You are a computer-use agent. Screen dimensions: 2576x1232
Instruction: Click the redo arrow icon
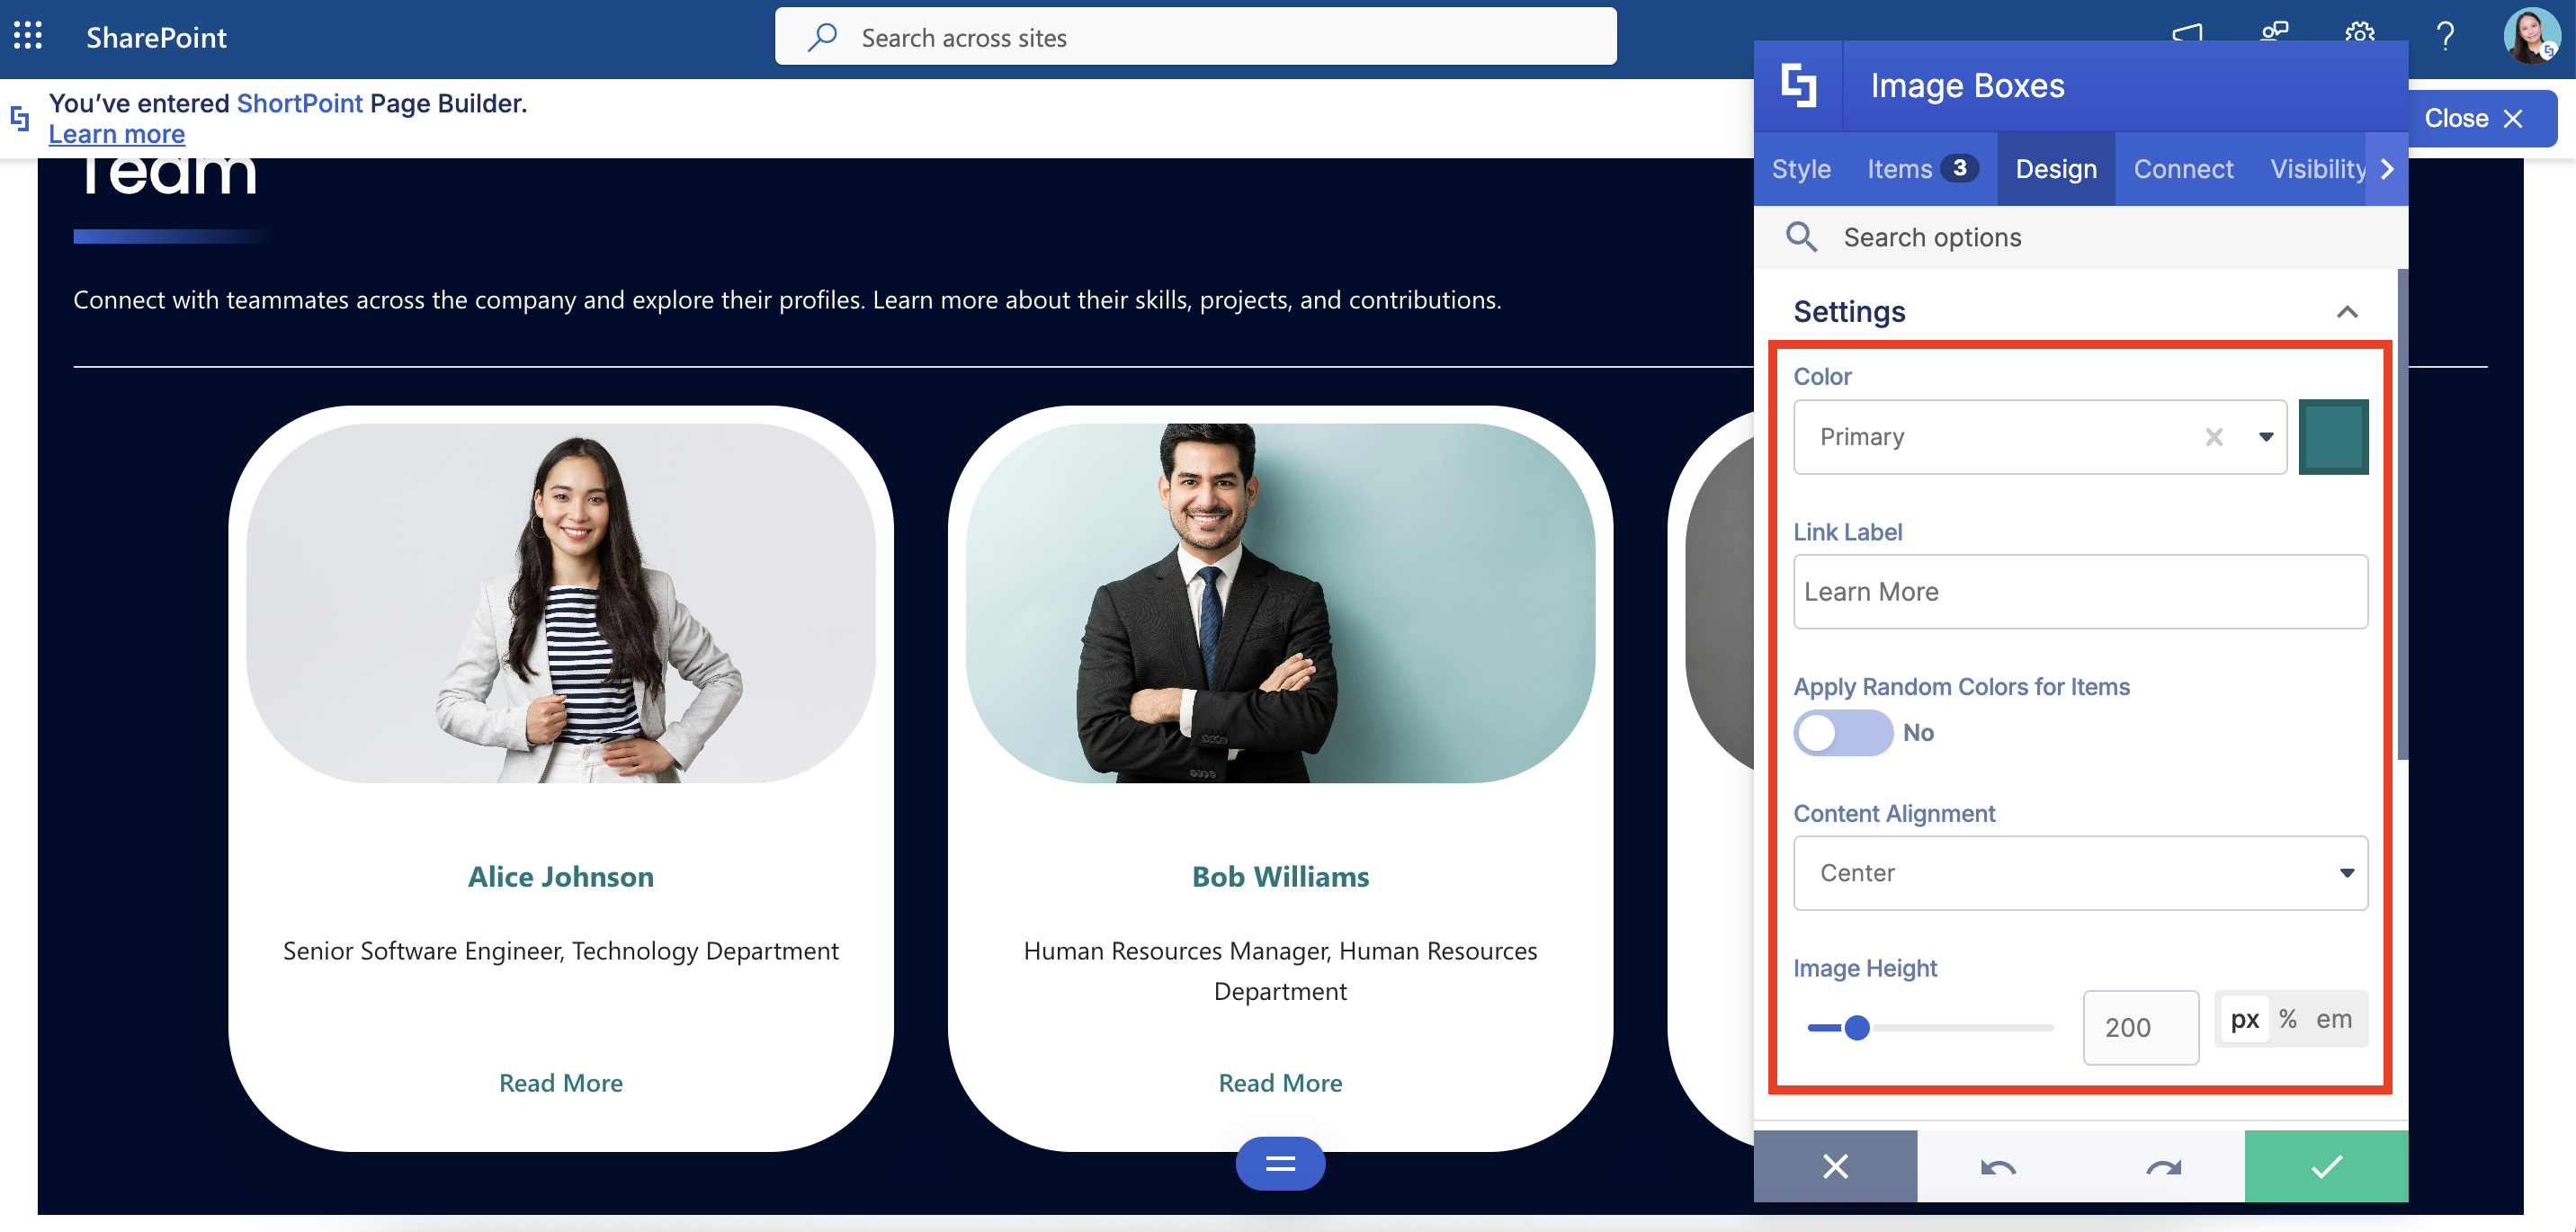click(x=2163, y=1166)
